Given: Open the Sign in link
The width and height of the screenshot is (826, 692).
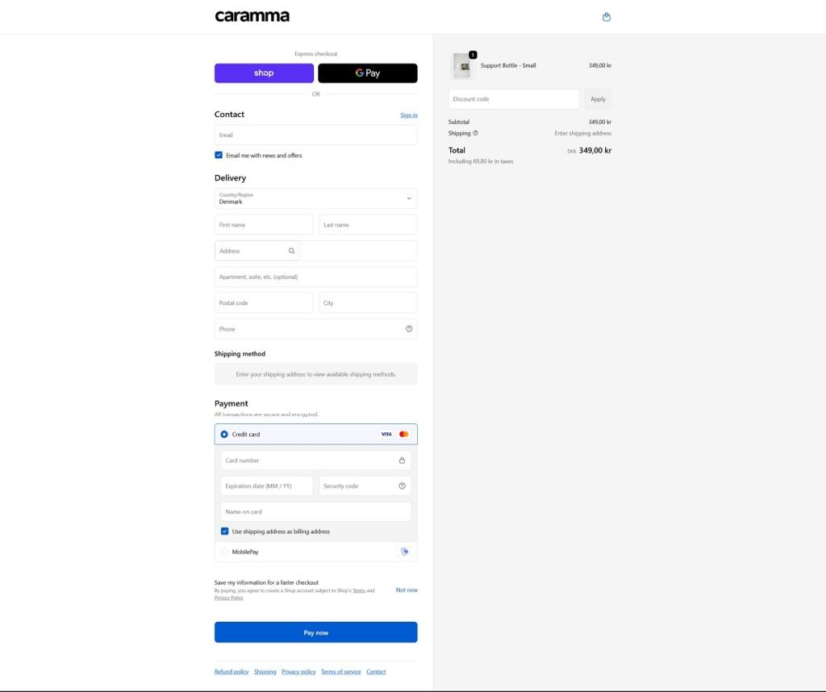Looking at the screenshot, I should coord(408,115).
